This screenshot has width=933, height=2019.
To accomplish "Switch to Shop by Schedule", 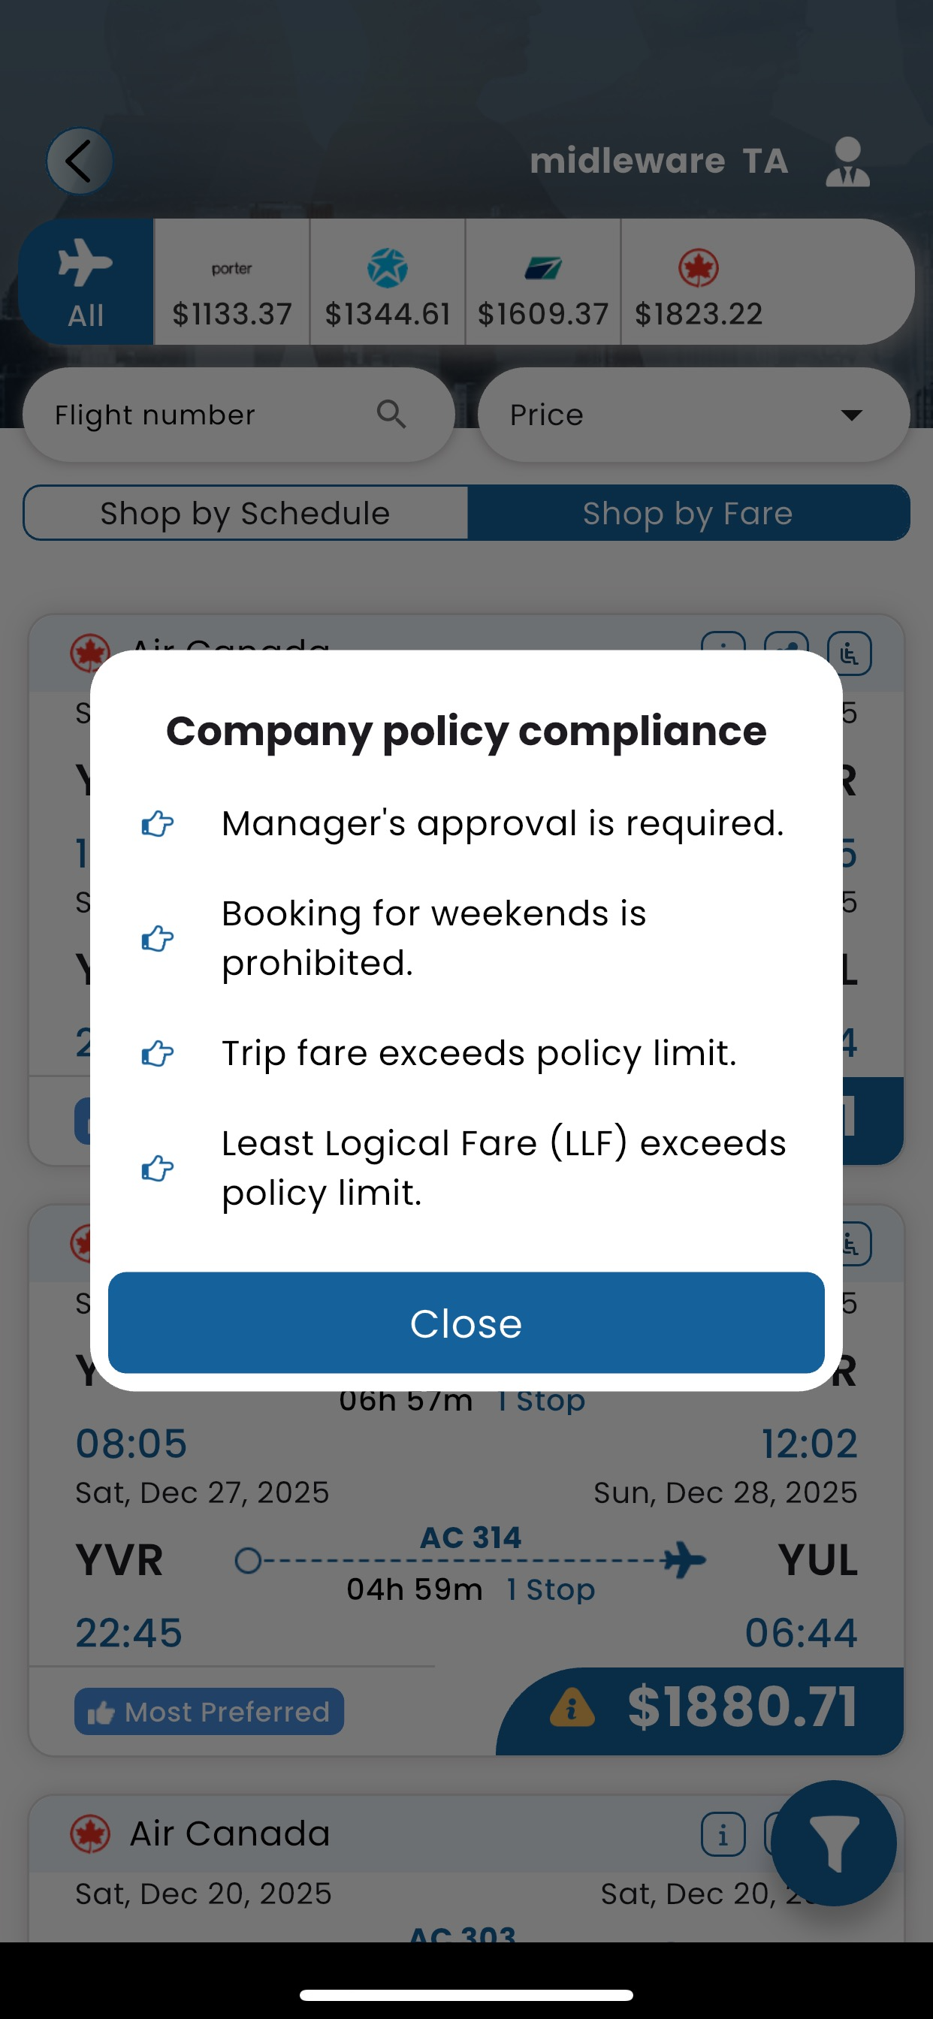I will pos(246,513).
